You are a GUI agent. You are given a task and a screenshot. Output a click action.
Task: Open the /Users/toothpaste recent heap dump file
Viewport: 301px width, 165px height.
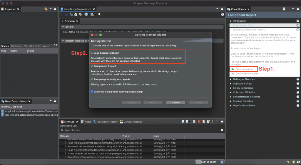[29, 115]
